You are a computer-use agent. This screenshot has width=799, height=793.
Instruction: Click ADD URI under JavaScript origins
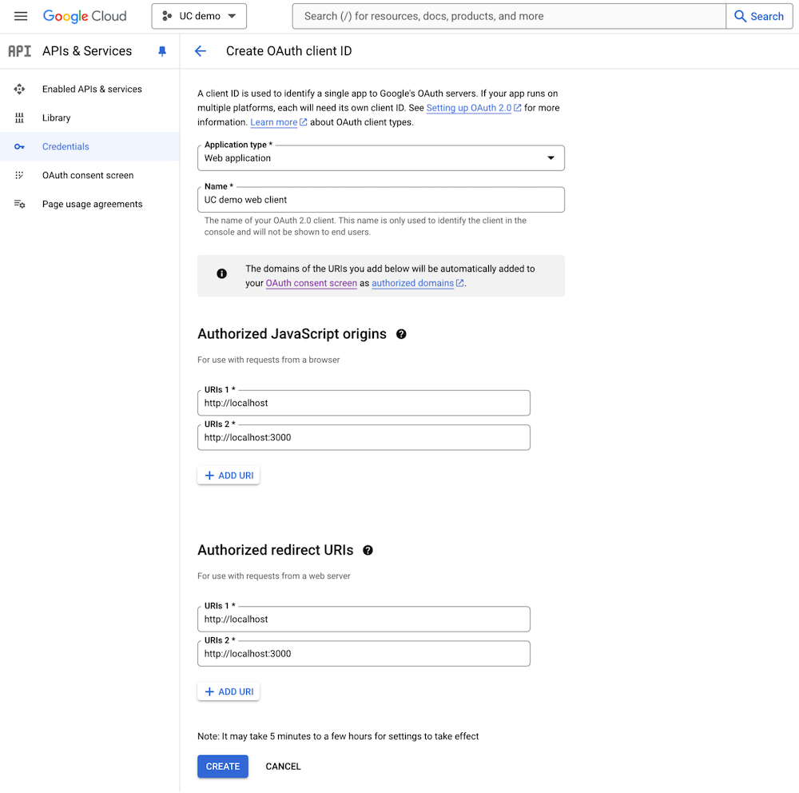229,476
